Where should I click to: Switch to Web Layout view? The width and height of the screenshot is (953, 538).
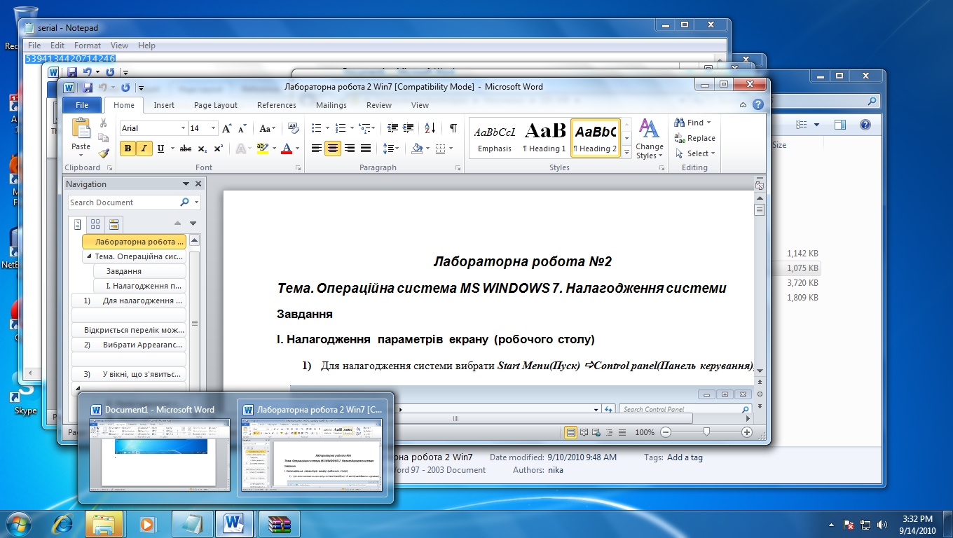pyautogui.click(x=596, y=433)
